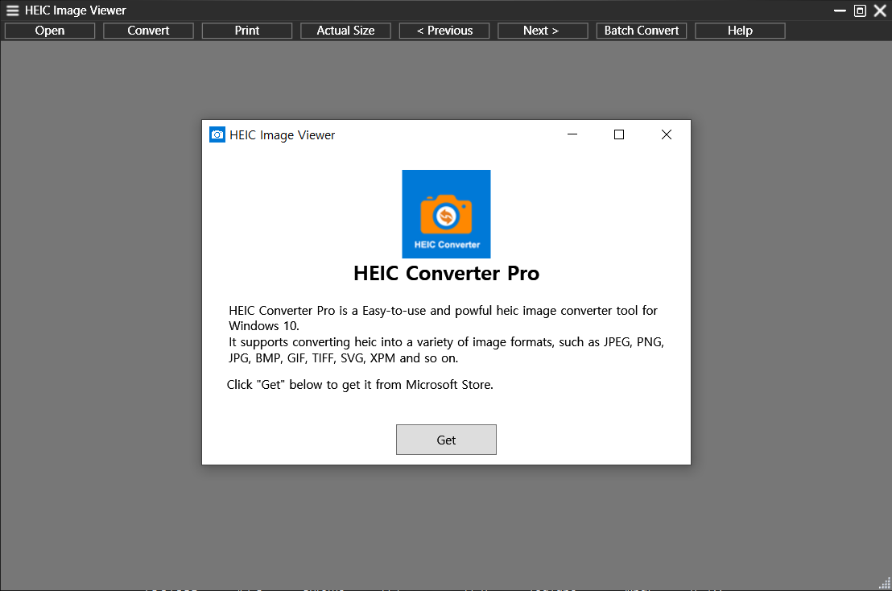The image size is (892, 591).
Task: Minimize the main HEIC Image Viewer window
Action: click(x=840, y=10)
